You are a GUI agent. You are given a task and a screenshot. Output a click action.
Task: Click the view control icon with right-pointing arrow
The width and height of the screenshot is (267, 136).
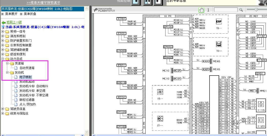click(136, 2)
